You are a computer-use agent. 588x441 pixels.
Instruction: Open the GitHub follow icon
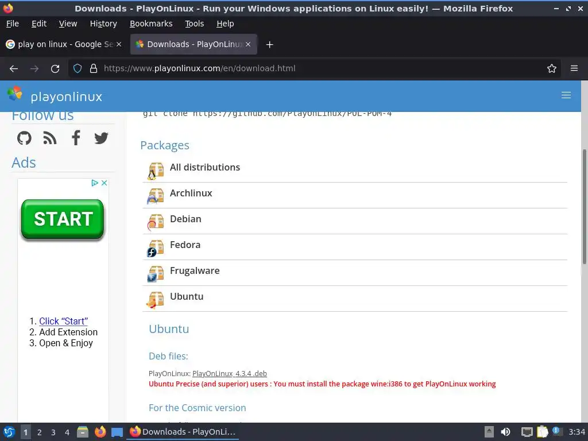tap(24, 138)
